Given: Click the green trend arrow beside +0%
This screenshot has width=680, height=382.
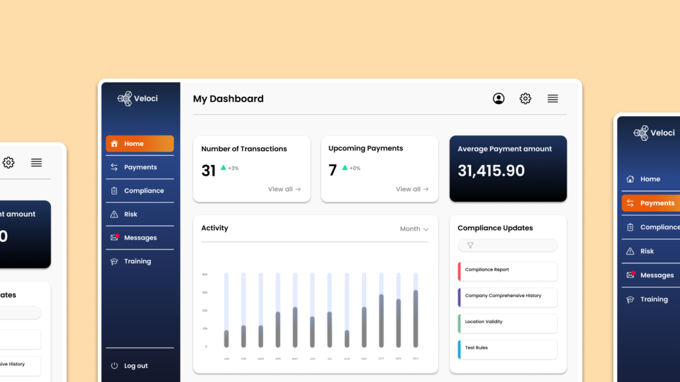Looking at the screenshot, I should (x=345, y=168).
